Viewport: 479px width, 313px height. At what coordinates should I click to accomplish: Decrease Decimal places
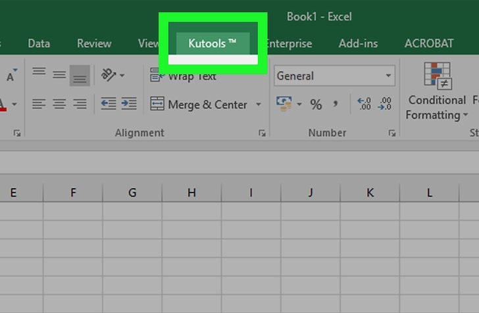click(385, 104)
